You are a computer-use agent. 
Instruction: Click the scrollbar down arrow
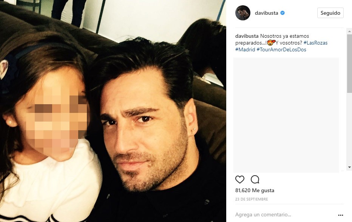349,167
